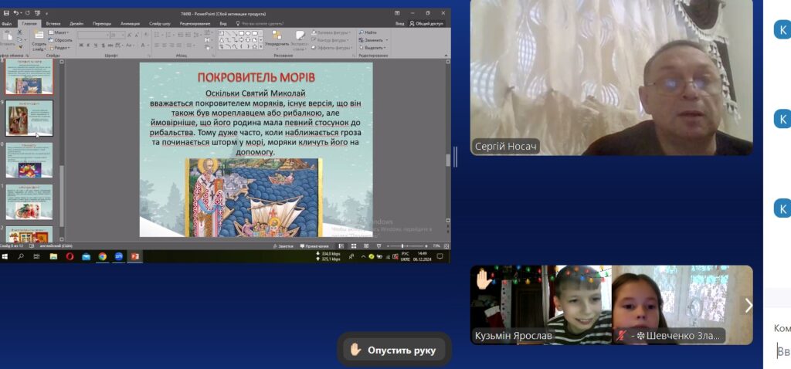
Task: Click the Format Painter brush icon
Action: click(20, 46)
